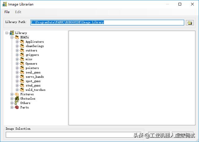Expand the Fixtures node
The image size is (199, 142).
click(12, 94)
